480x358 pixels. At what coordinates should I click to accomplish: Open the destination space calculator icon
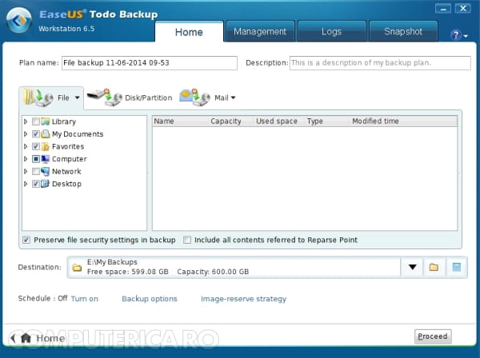click(x=457, y=267)
